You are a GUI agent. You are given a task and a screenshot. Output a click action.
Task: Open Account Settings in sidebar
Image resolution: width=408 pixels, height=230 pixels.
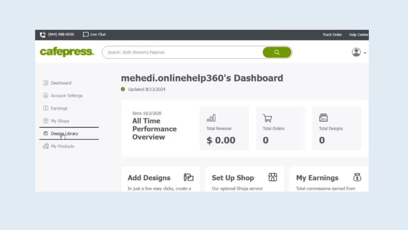click(67, 96)
